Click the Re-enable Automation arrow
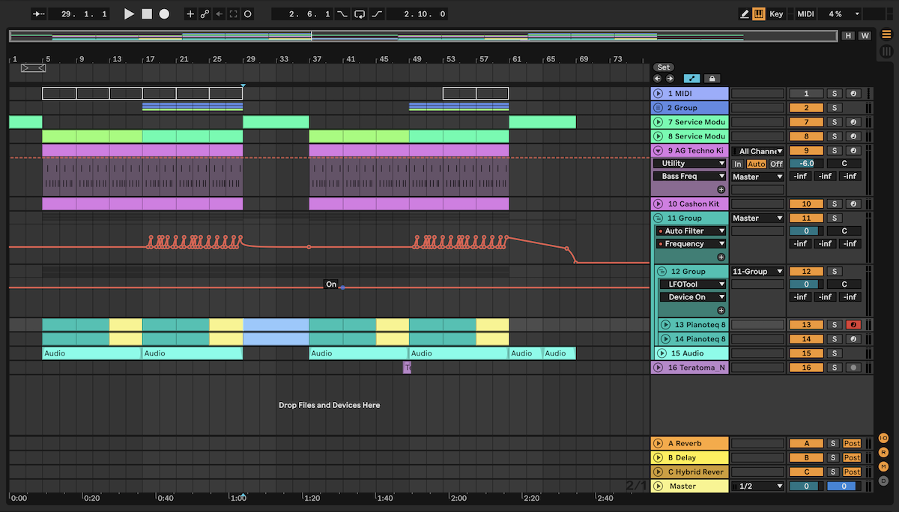Image resolution: width=899 pixels, height=512 pixels. (x=219, y=13)
